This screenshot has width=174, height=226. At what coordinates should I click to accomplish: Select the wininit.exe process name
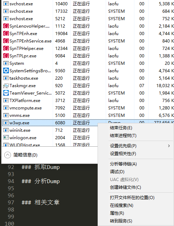pyautogui.click(x=20, y=130)
